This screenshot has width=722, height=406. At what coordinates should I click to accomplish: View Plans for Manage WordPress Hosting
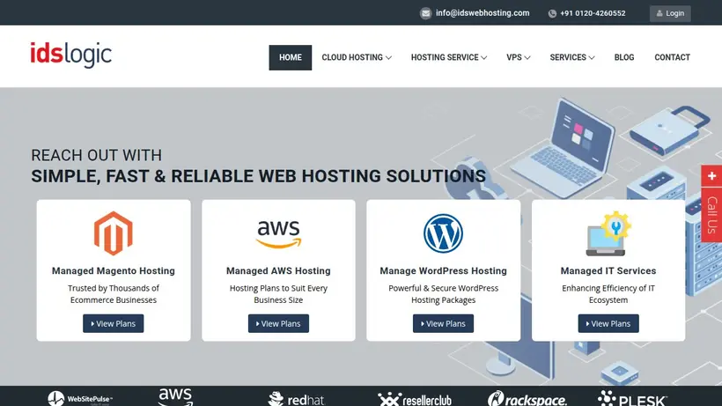(443, 323)
